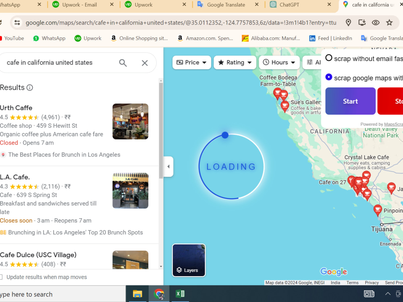The image size is (403, 302).
Task: Click the address bar URL
Action: [181, 23]
